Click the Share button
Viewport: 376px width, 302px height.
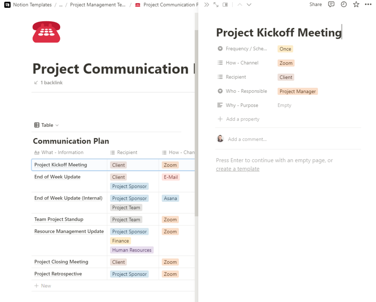click(x=315, y=4)
